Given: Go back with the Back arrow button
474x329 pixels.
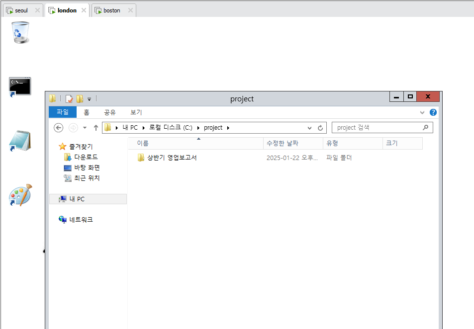Looking at the screenshot, I should (x=58, y=128).
